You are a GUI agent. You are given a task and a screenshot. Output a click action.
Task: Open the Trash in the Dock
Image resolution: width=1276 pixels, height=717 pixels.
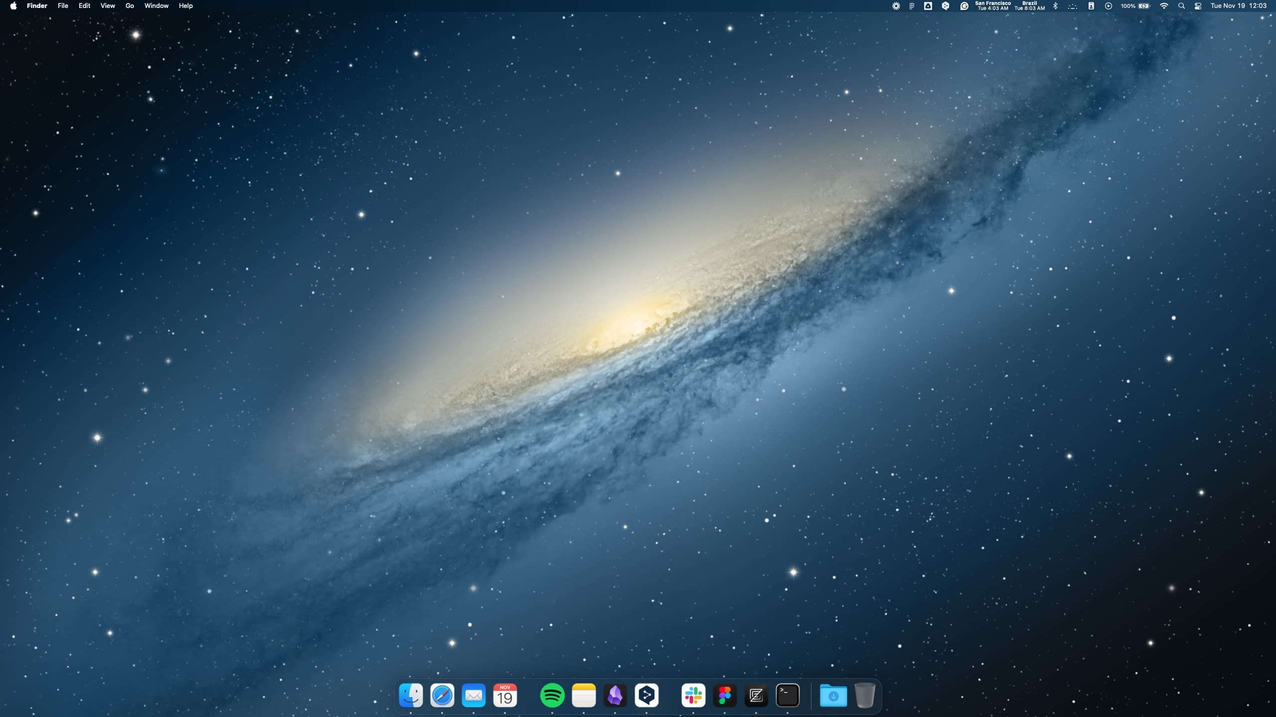[865, 696]
